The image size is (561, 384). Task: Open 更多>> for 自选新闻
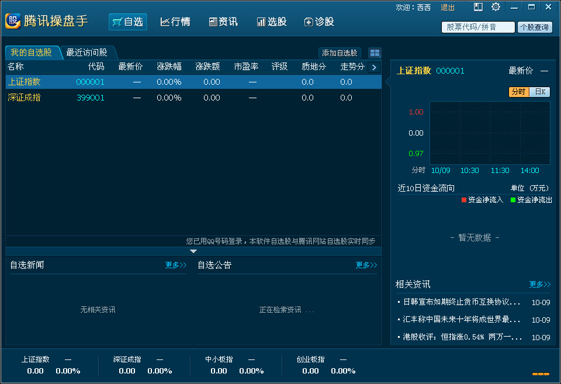176,265
